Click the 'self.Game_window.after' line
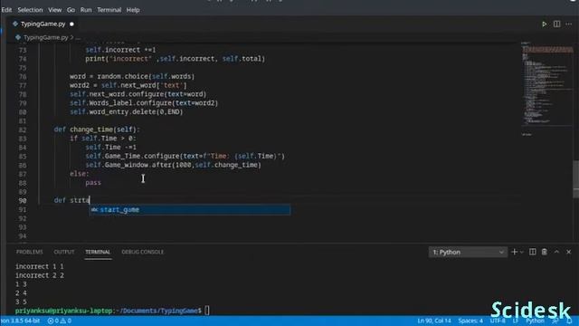The image size is (579, 326). [x=173, y=165]
